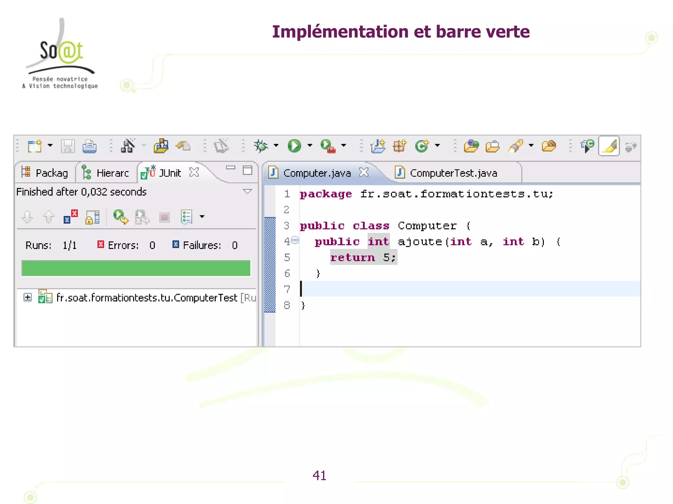Click the Failures: 0 counter
673x504 pixels.
(x=205, y=245)
